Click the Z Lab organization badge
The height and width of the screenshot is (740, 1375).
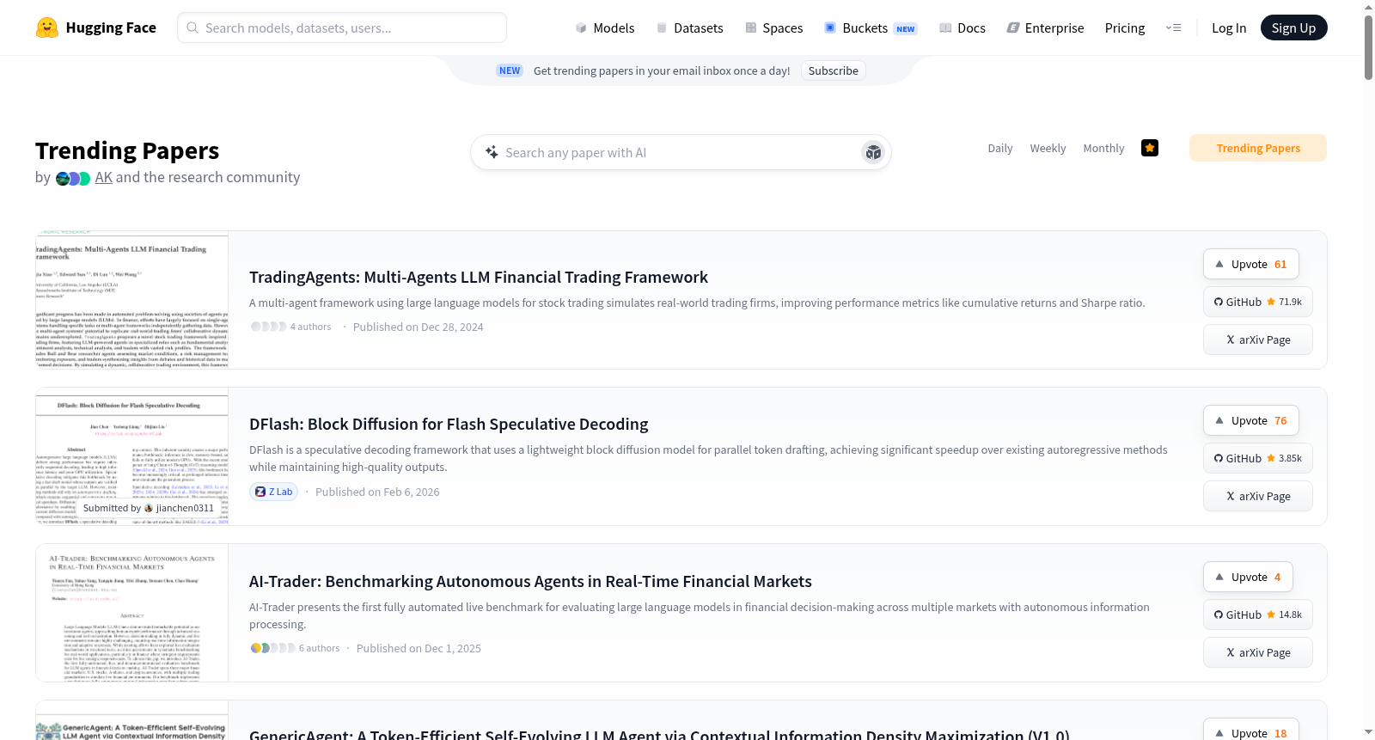click(273, 492)
